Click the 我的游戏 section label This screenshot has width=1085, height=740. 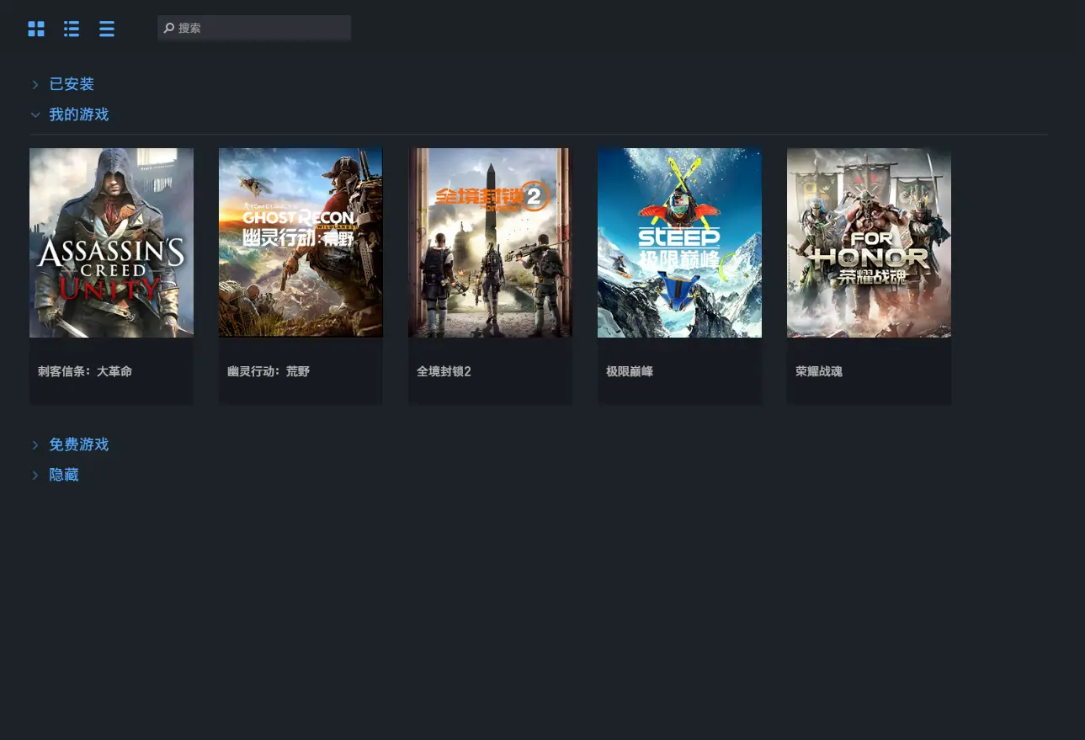coord(79,114)
